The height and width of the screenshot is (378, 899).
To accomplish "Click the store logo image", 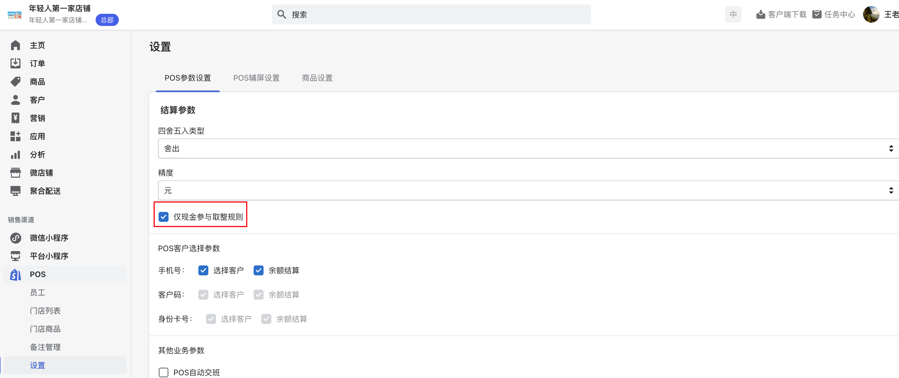I will (15, 14).
